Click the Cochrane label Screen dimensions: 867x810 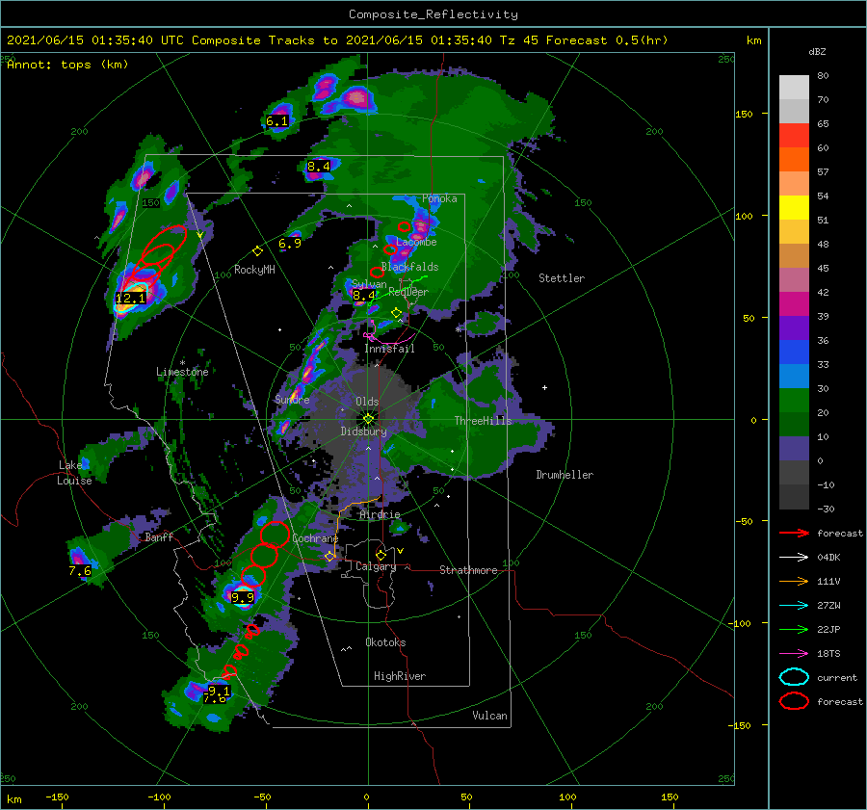click(x=315, y=538)
